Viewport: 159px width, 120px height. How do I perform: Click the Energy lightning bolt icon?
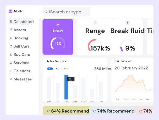(x=58, y=25)
